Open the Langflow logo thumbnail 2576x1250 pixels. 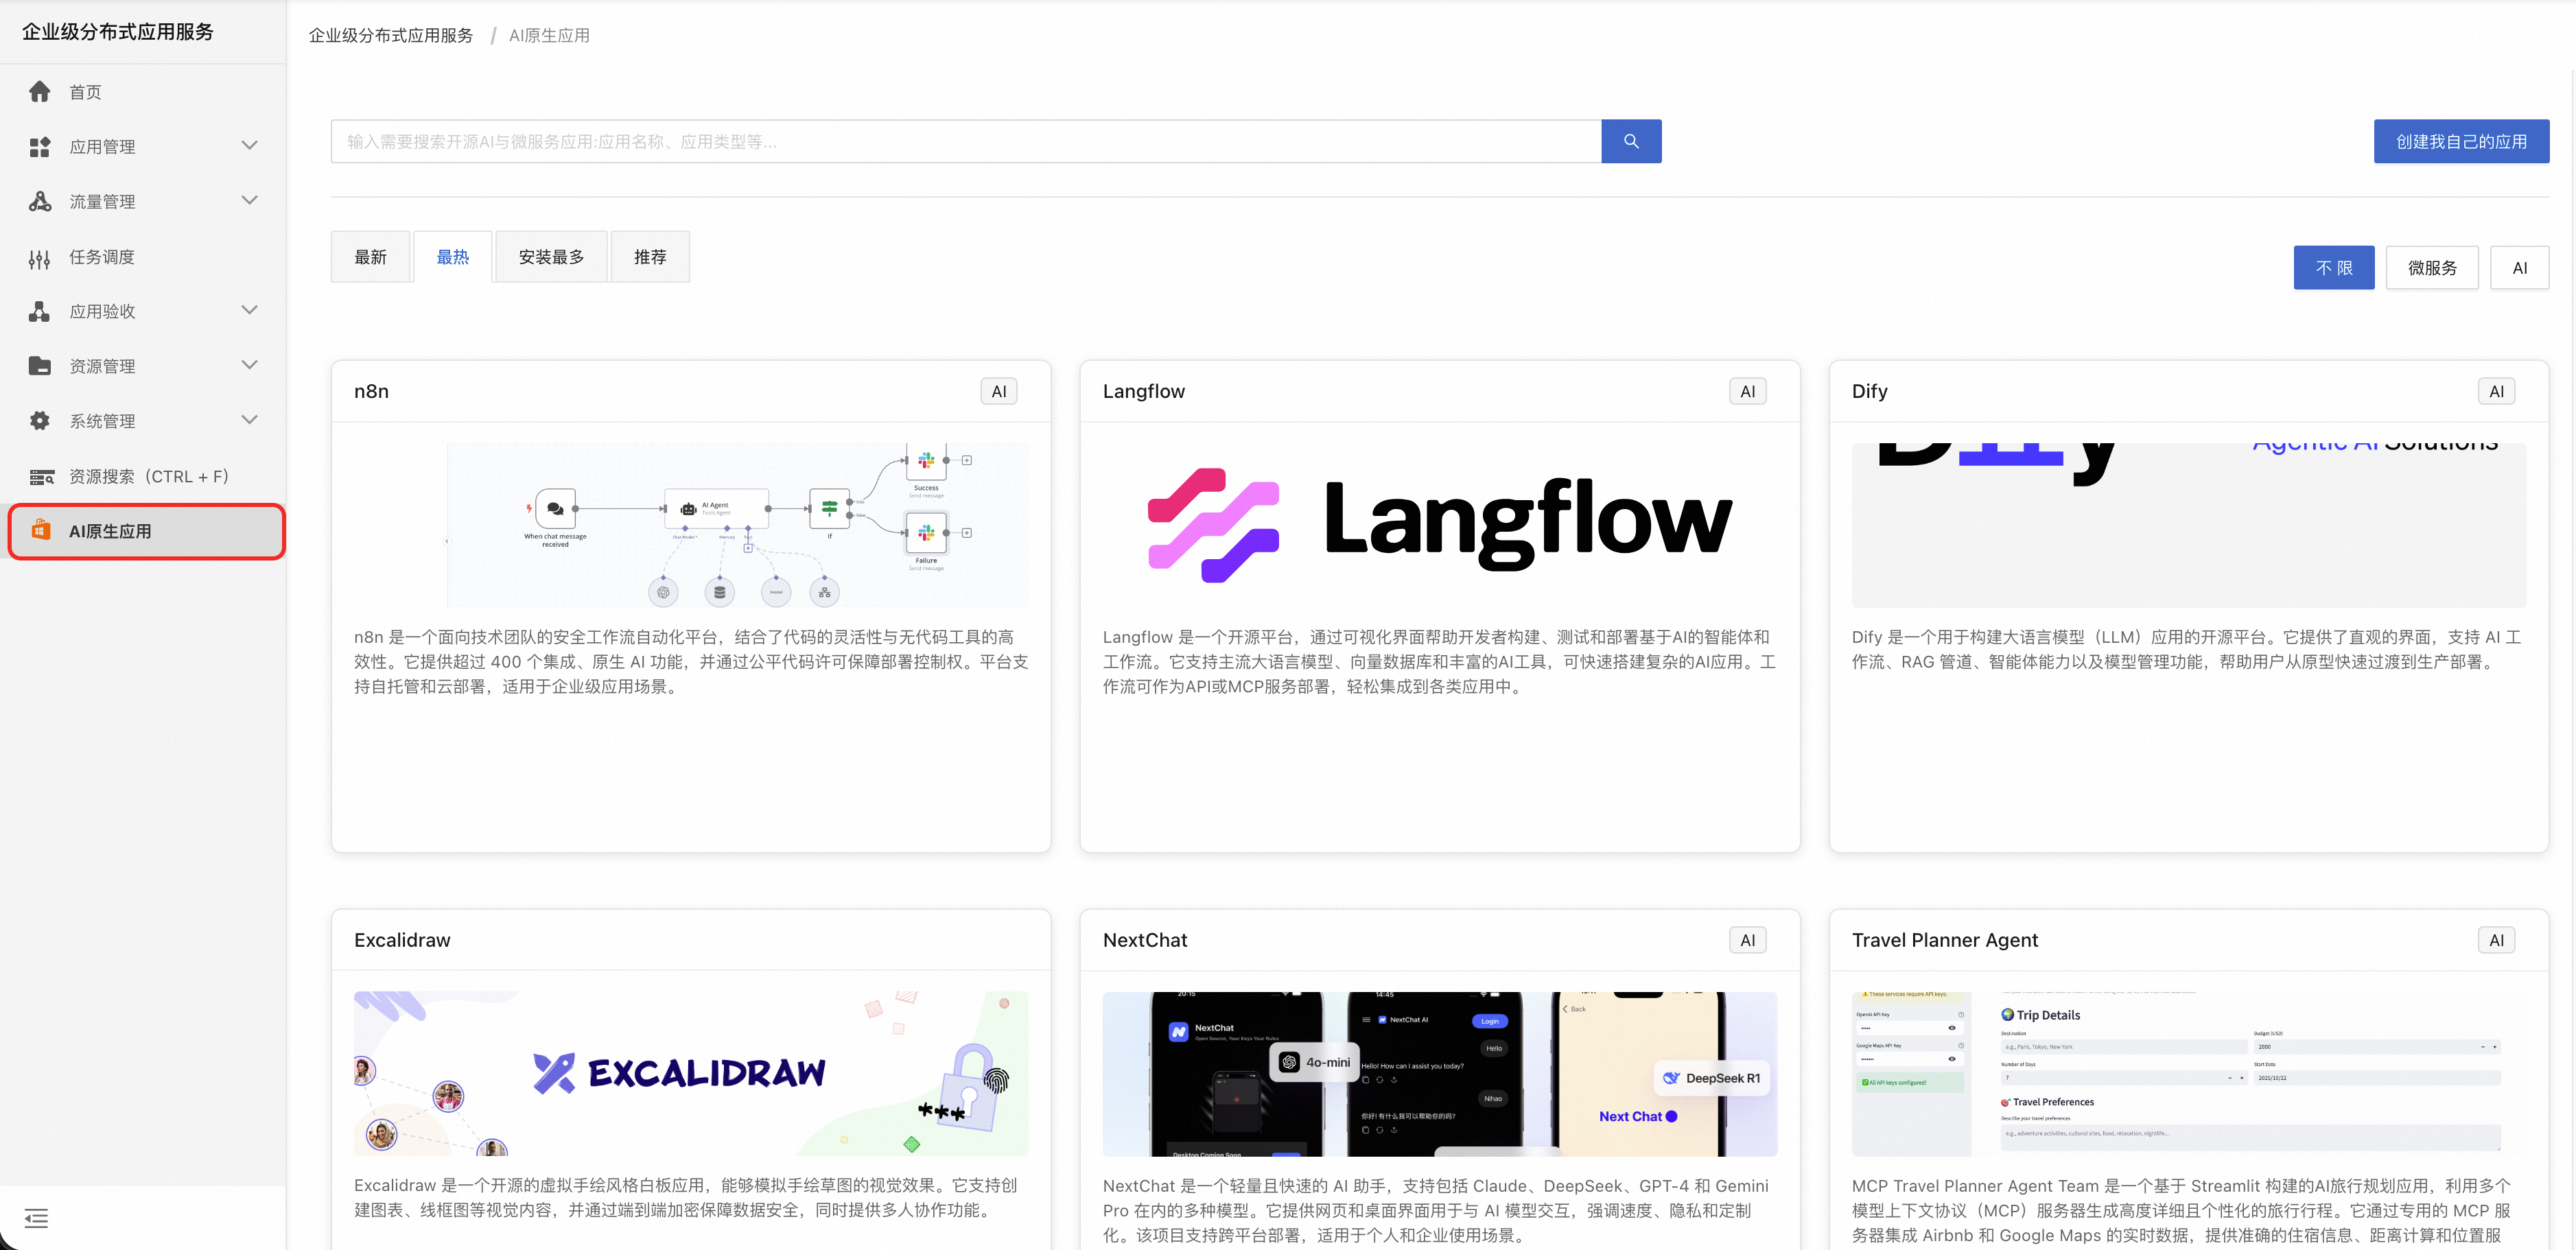click(1439, 524)
